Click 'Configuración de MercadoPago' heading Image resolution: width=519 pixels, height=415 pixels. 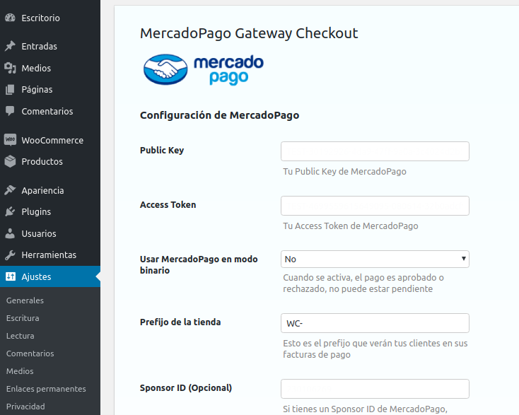coord(219,115)
